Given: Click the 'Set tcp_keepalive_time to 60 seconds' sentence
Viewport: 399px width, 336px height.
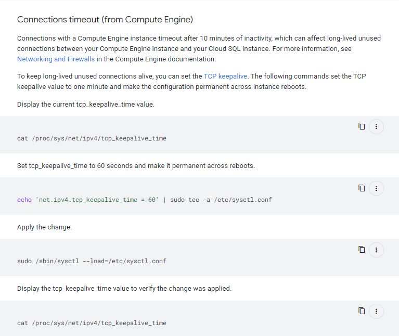Looking at the screenshot, I should click(x=136, y=166).
